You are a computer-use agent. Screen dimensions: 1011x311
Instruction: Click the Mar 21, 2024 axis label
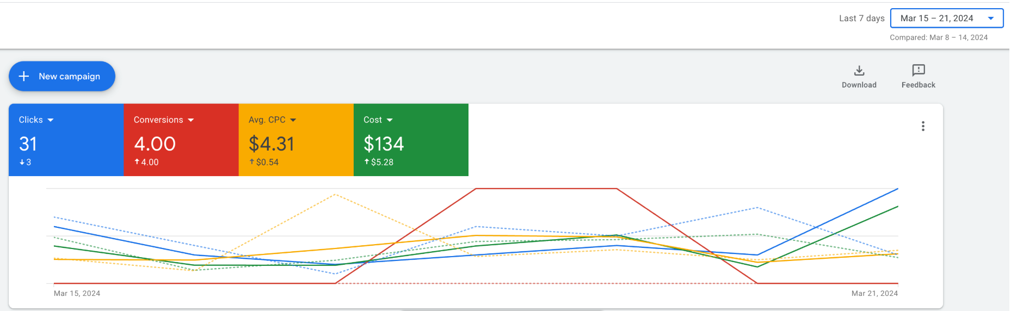pyautogui.click(x=874, y=294)
